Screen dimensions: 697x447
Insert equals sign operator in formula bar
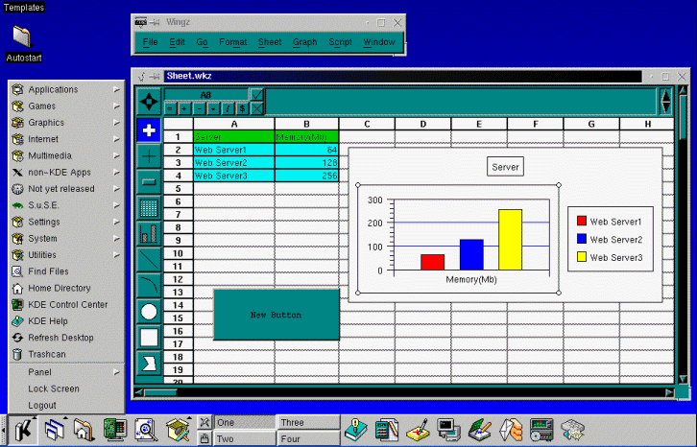(x=170, y=108)
